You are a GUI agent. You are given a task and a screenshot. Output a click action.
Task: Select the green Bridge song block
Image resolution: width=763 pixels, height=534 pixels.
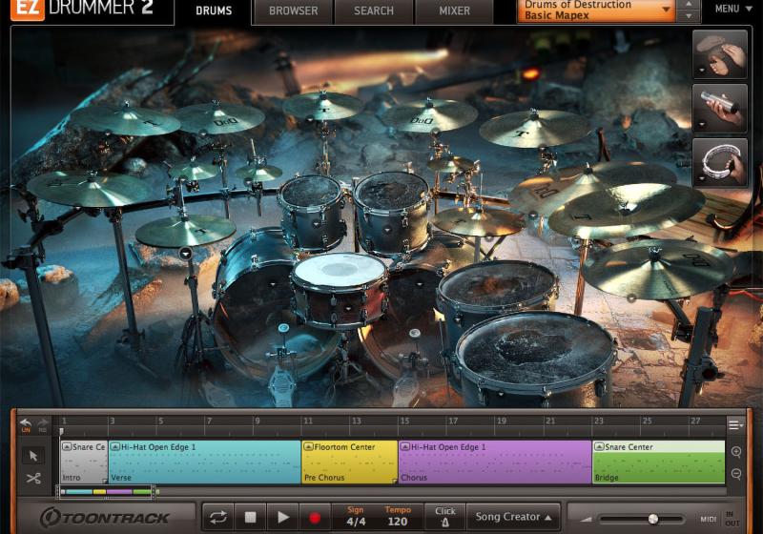coord(658,462)
